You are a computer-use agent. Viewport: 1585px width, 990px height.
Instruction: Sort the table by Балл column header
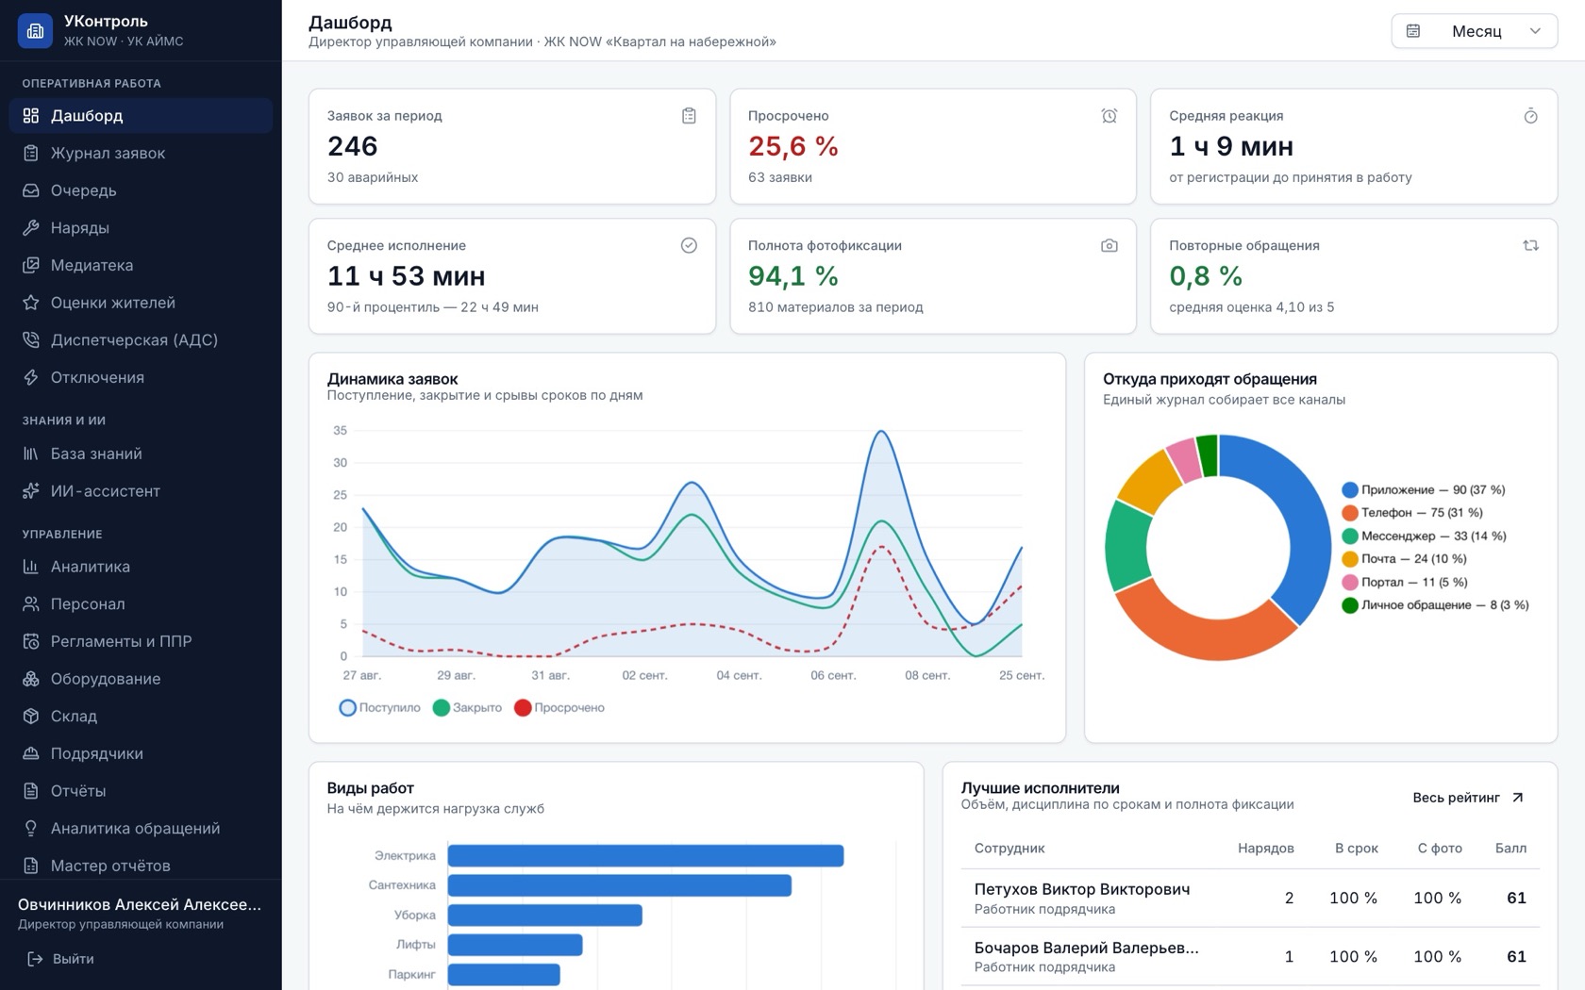click(x=1510, y=849)
